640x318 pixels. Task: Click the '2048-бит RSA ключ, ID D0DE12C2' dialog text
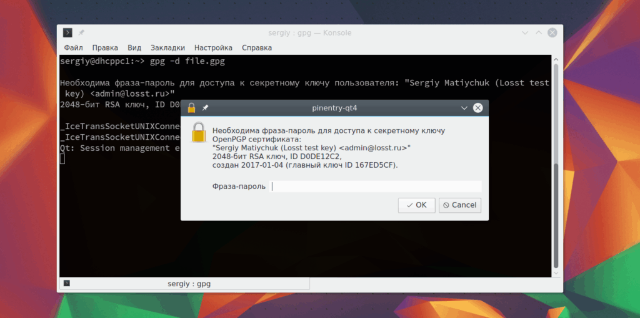(x=277, y=157)
